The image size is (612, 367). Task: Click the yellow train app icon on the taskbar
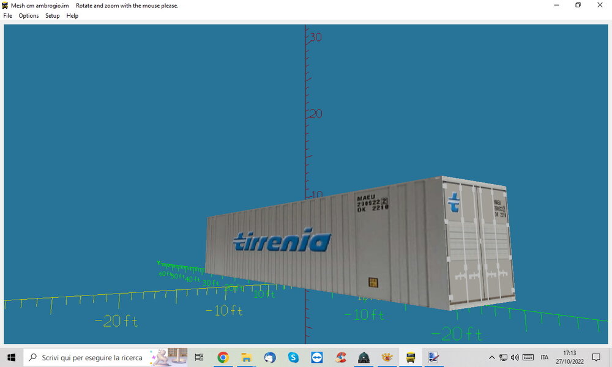(411, 357)
